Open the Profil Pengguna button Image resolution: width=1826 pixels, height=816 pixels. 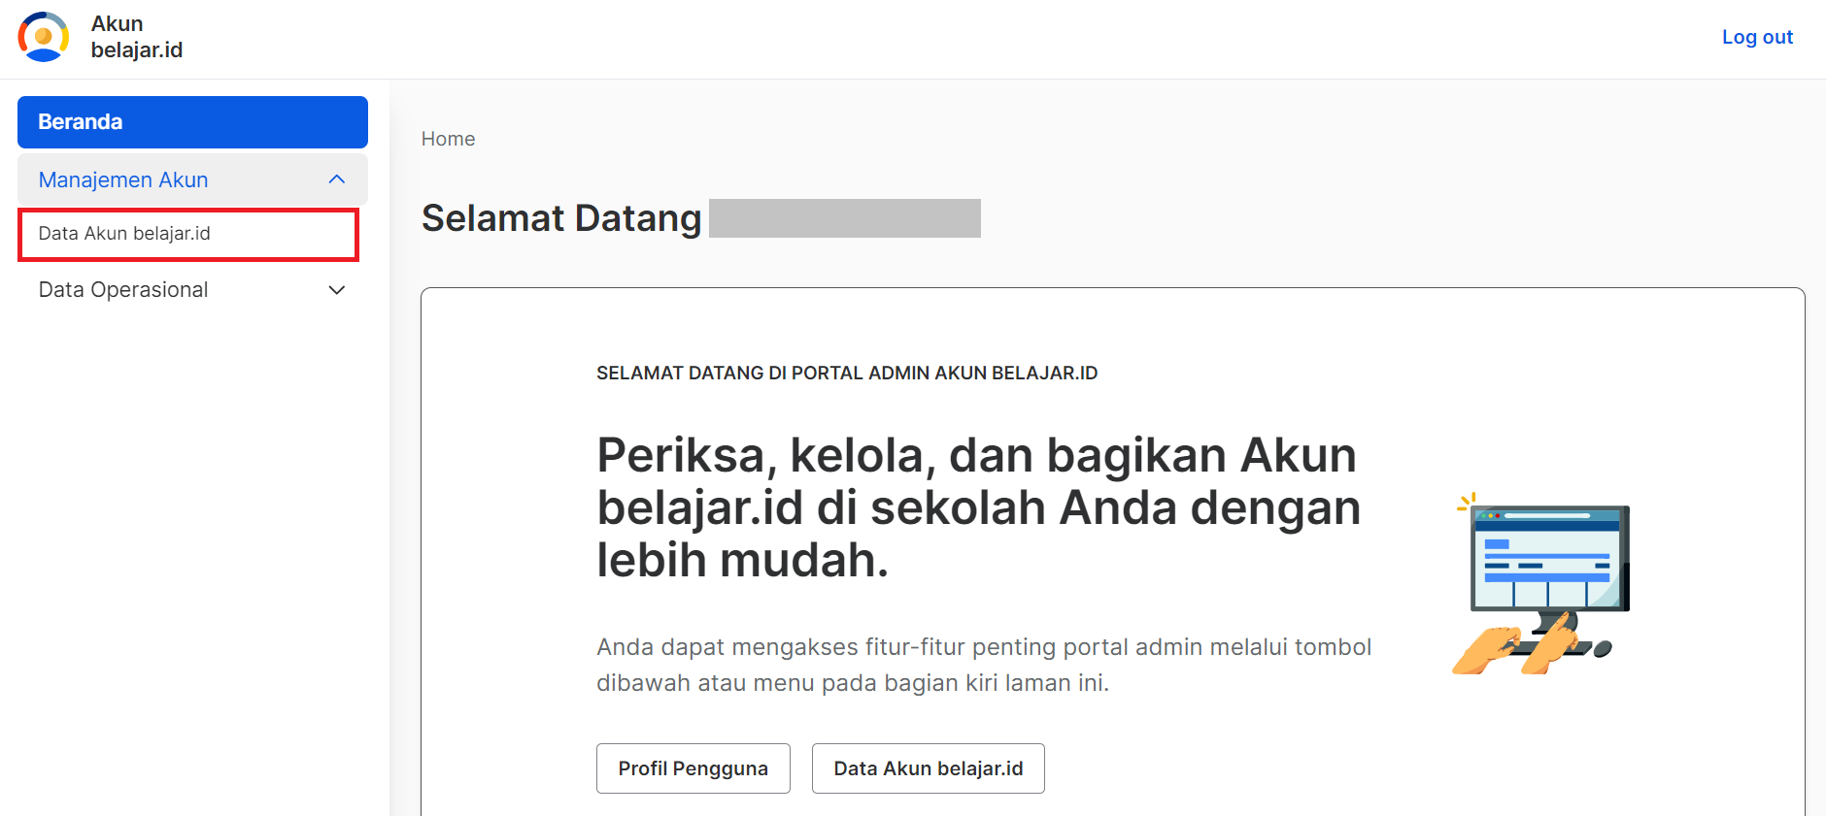click(693, 768)
